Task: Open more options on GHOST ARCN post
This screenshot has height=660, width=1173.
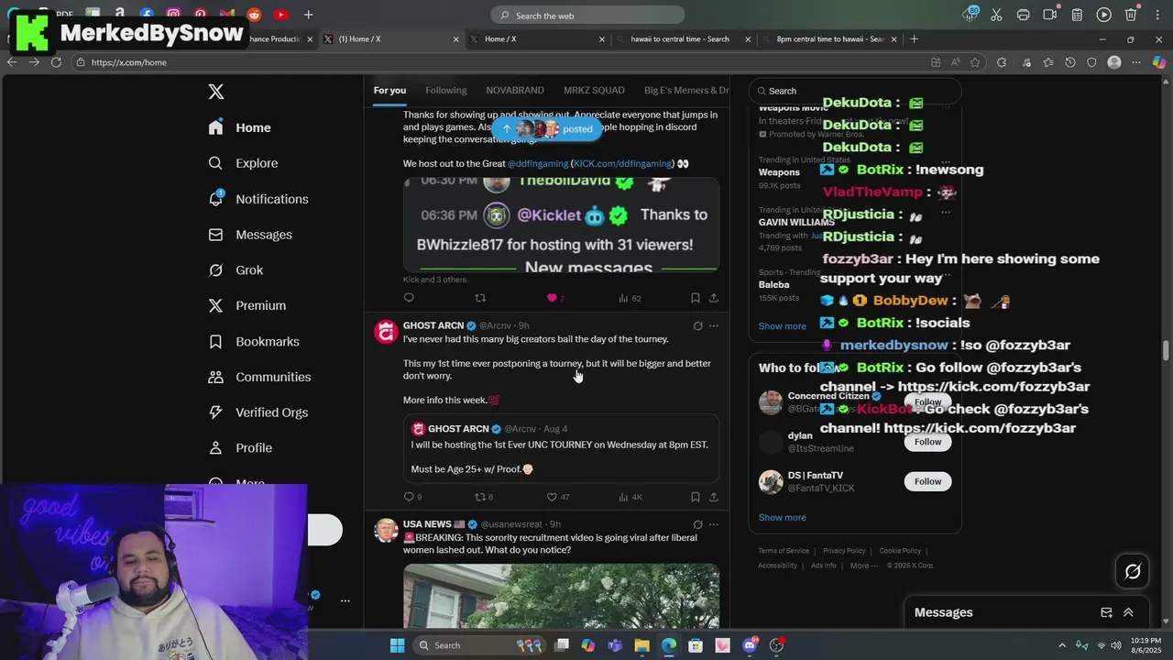Action: tap(714, 325)
